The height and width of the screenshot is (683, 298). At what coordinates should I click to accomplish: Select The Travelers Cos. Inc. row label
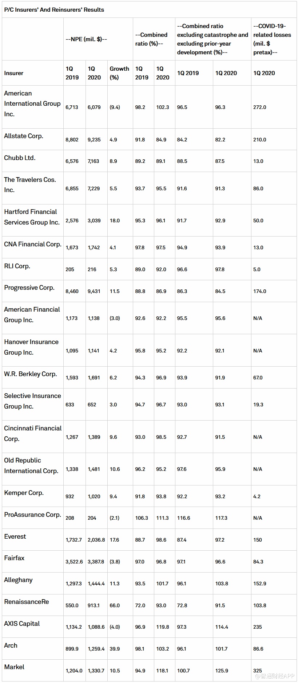pyautogui.click(x=30, y=185)
